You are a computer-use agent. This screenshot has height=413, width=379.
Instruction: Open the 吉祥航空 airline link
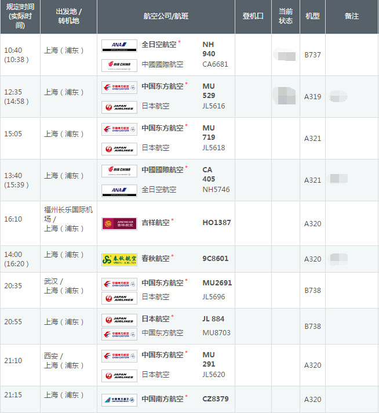pos(156,223)
